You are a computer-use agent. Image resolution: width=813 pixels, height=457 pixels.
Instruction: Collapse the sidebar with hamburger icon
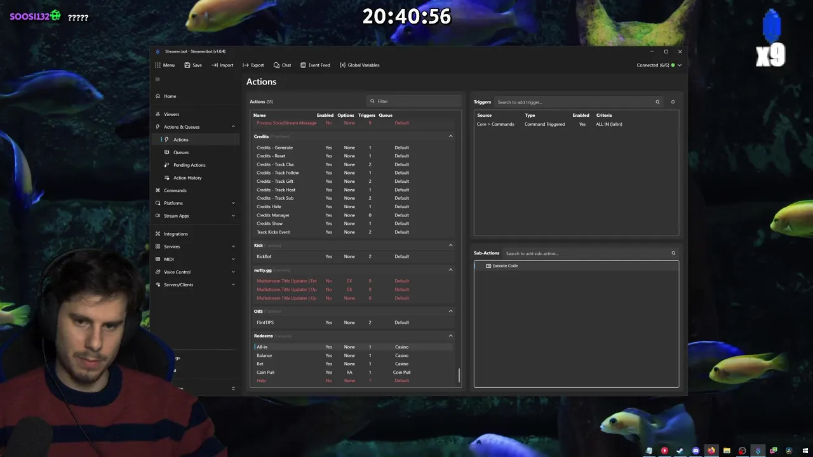tap(158, 79)
